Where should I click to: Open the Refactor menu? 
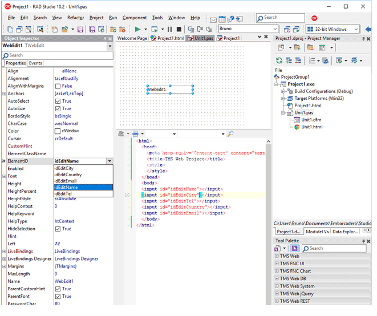pos(75,18)
